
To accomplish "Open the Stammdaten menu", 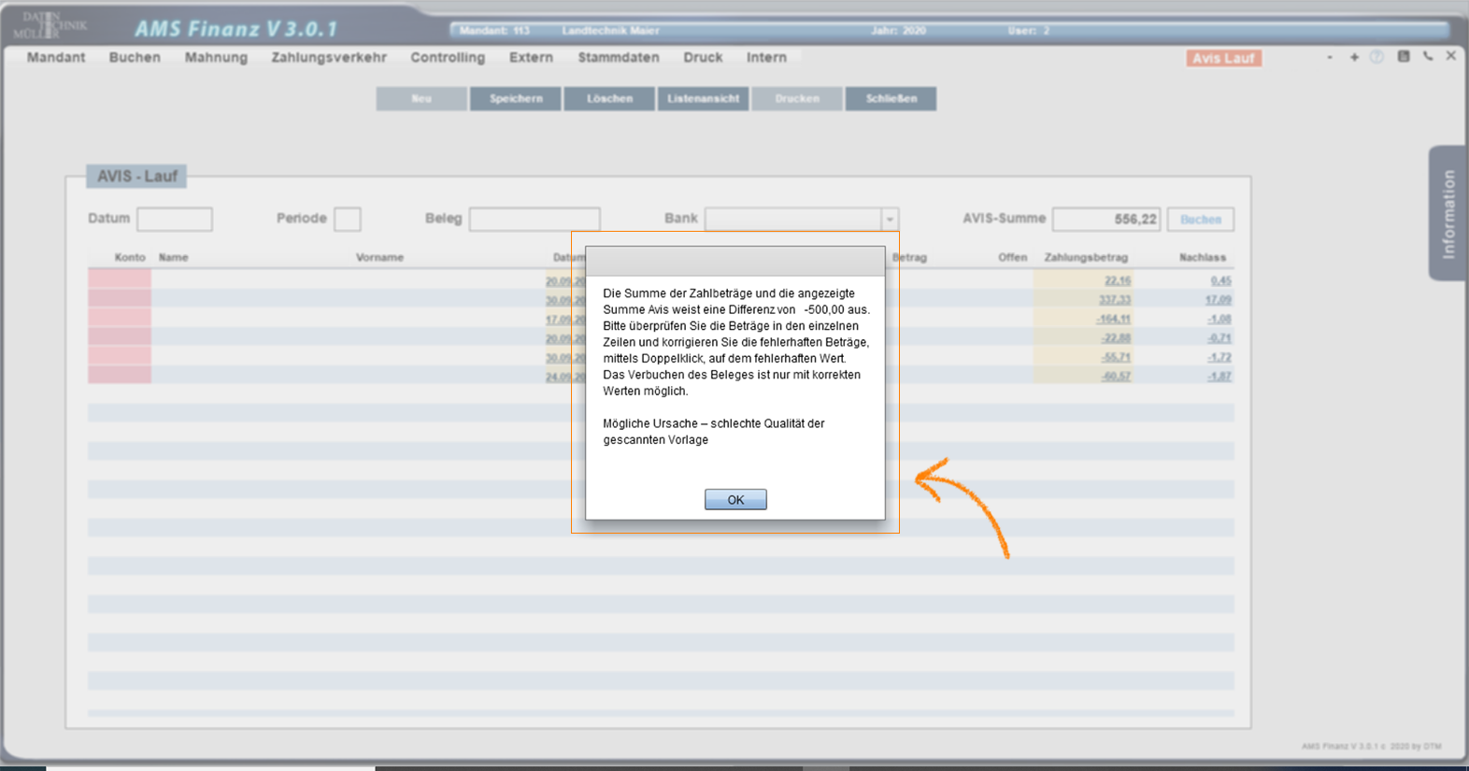I will [x=618, y=58].
